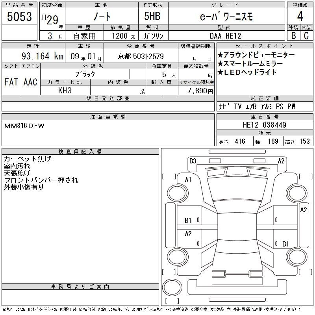
Task: Click registration month 3 月
Action: 55,36
